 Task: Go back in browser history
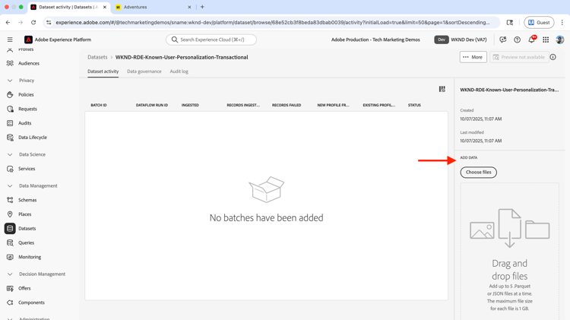[x=8, y=23]
